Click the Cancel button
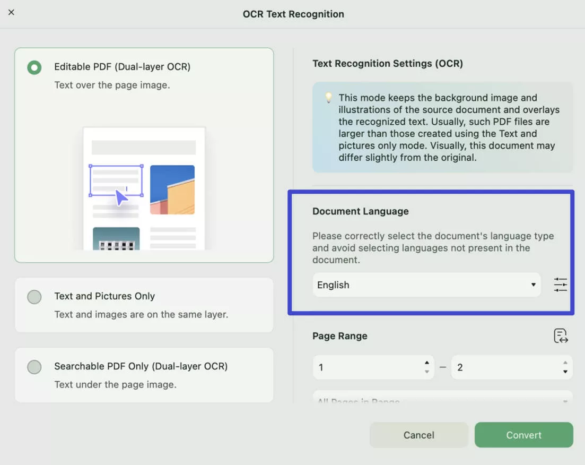585x465 pixels. 418,435
